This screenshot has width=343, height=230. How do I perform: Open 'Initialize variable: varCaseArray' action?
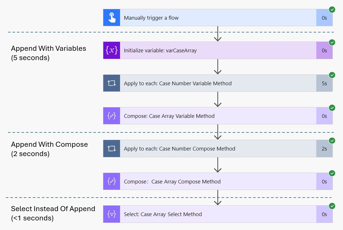coord(160,51)
